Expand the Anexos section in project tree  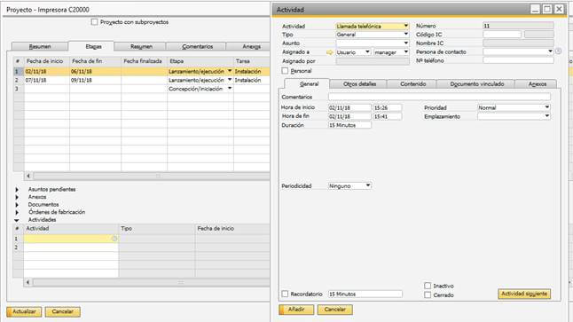pyautogui.click(x=17, y=197)
